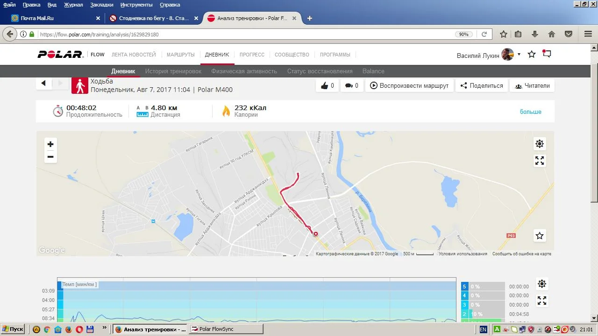Expand the pace graph to fullscreen

click(x=541, y=301)
